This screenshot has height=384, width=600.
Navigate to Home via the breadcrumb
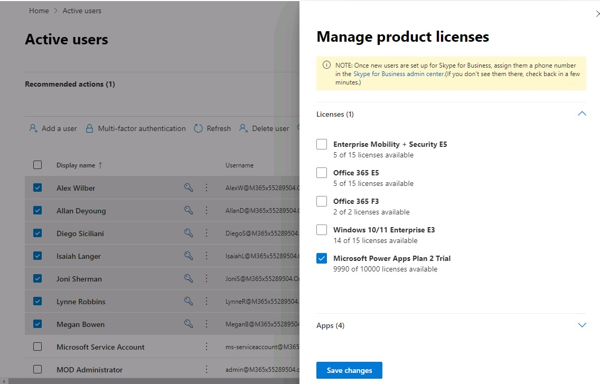click(39, 10)
